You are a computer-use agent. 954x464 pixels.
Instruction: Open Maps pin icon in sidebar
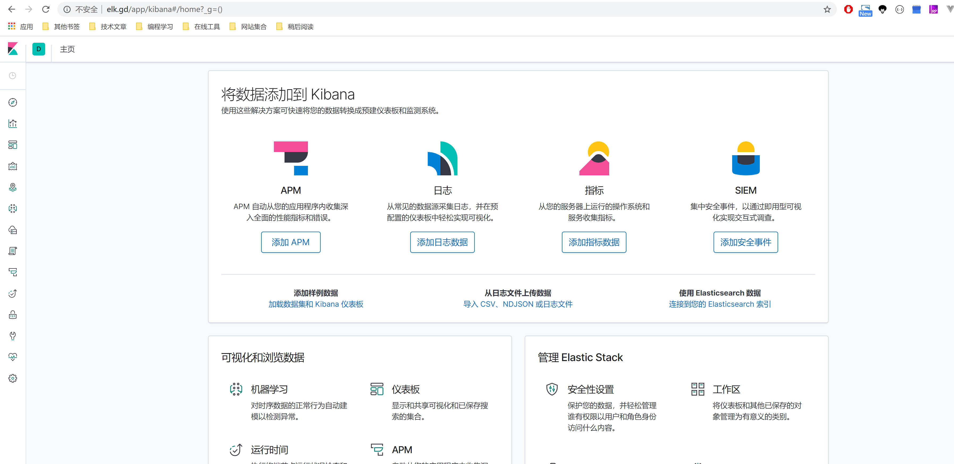(x=12, y=188)
